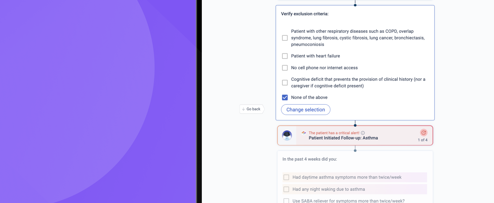
Task: Tick No cell phone nor internet access
Action: pos(285,68)
